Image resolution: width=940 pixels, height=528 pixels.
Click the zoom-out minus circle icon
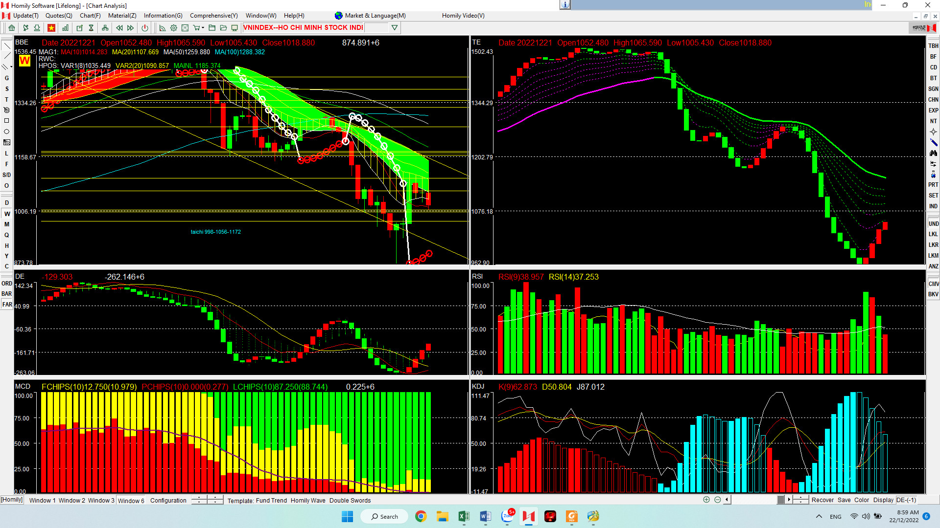(x=717, y=500)
